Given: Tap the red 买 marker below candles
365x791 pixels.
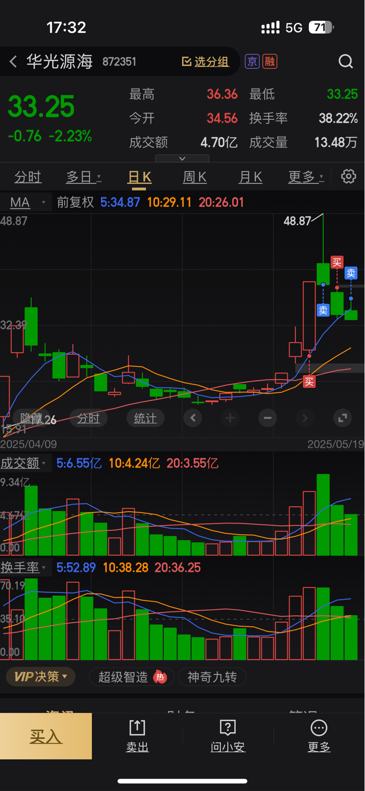Looking at the screenshot, I should (309, 381).
